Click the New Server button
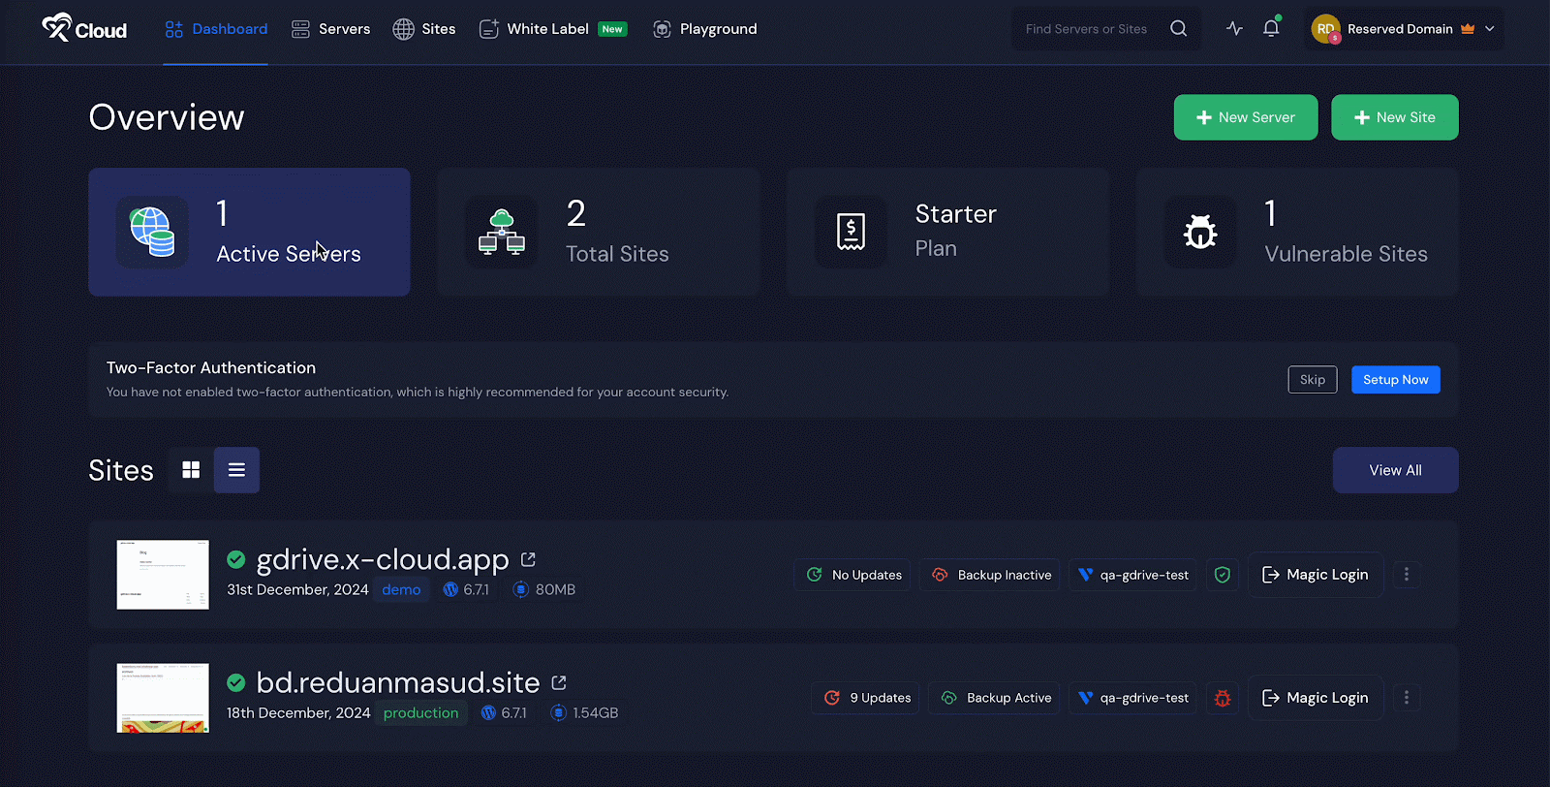Image resolution: width=1550 pixels, height=787 pixels. (1245, 117)
